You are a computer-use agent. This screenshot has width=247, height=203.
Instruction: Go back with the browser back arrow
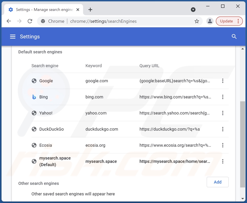(x=9, y=21)
